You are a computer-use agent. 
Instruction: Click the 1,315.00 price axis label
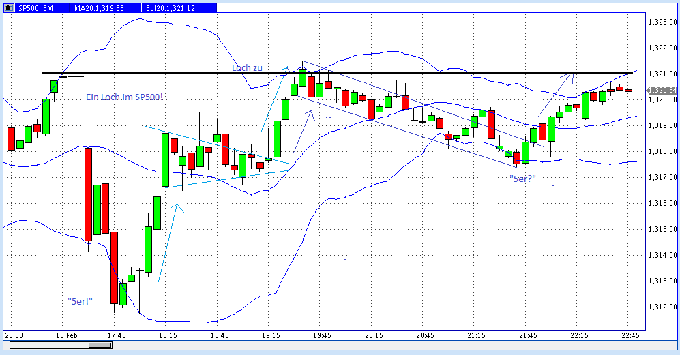coord(663,230)
